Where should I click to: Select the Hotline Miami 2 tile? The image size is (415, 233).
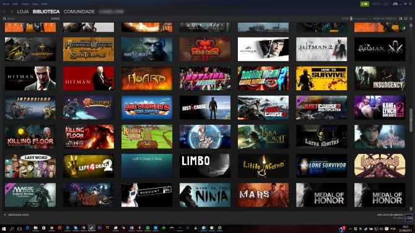pos(263,78)
